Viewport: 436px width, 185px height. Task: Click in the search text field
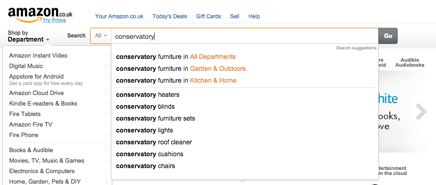click(245, 37)
